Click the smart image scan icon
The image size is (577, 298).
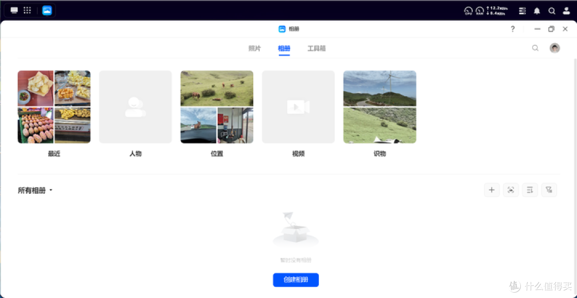pyautogui.click(x=511, y=190)
